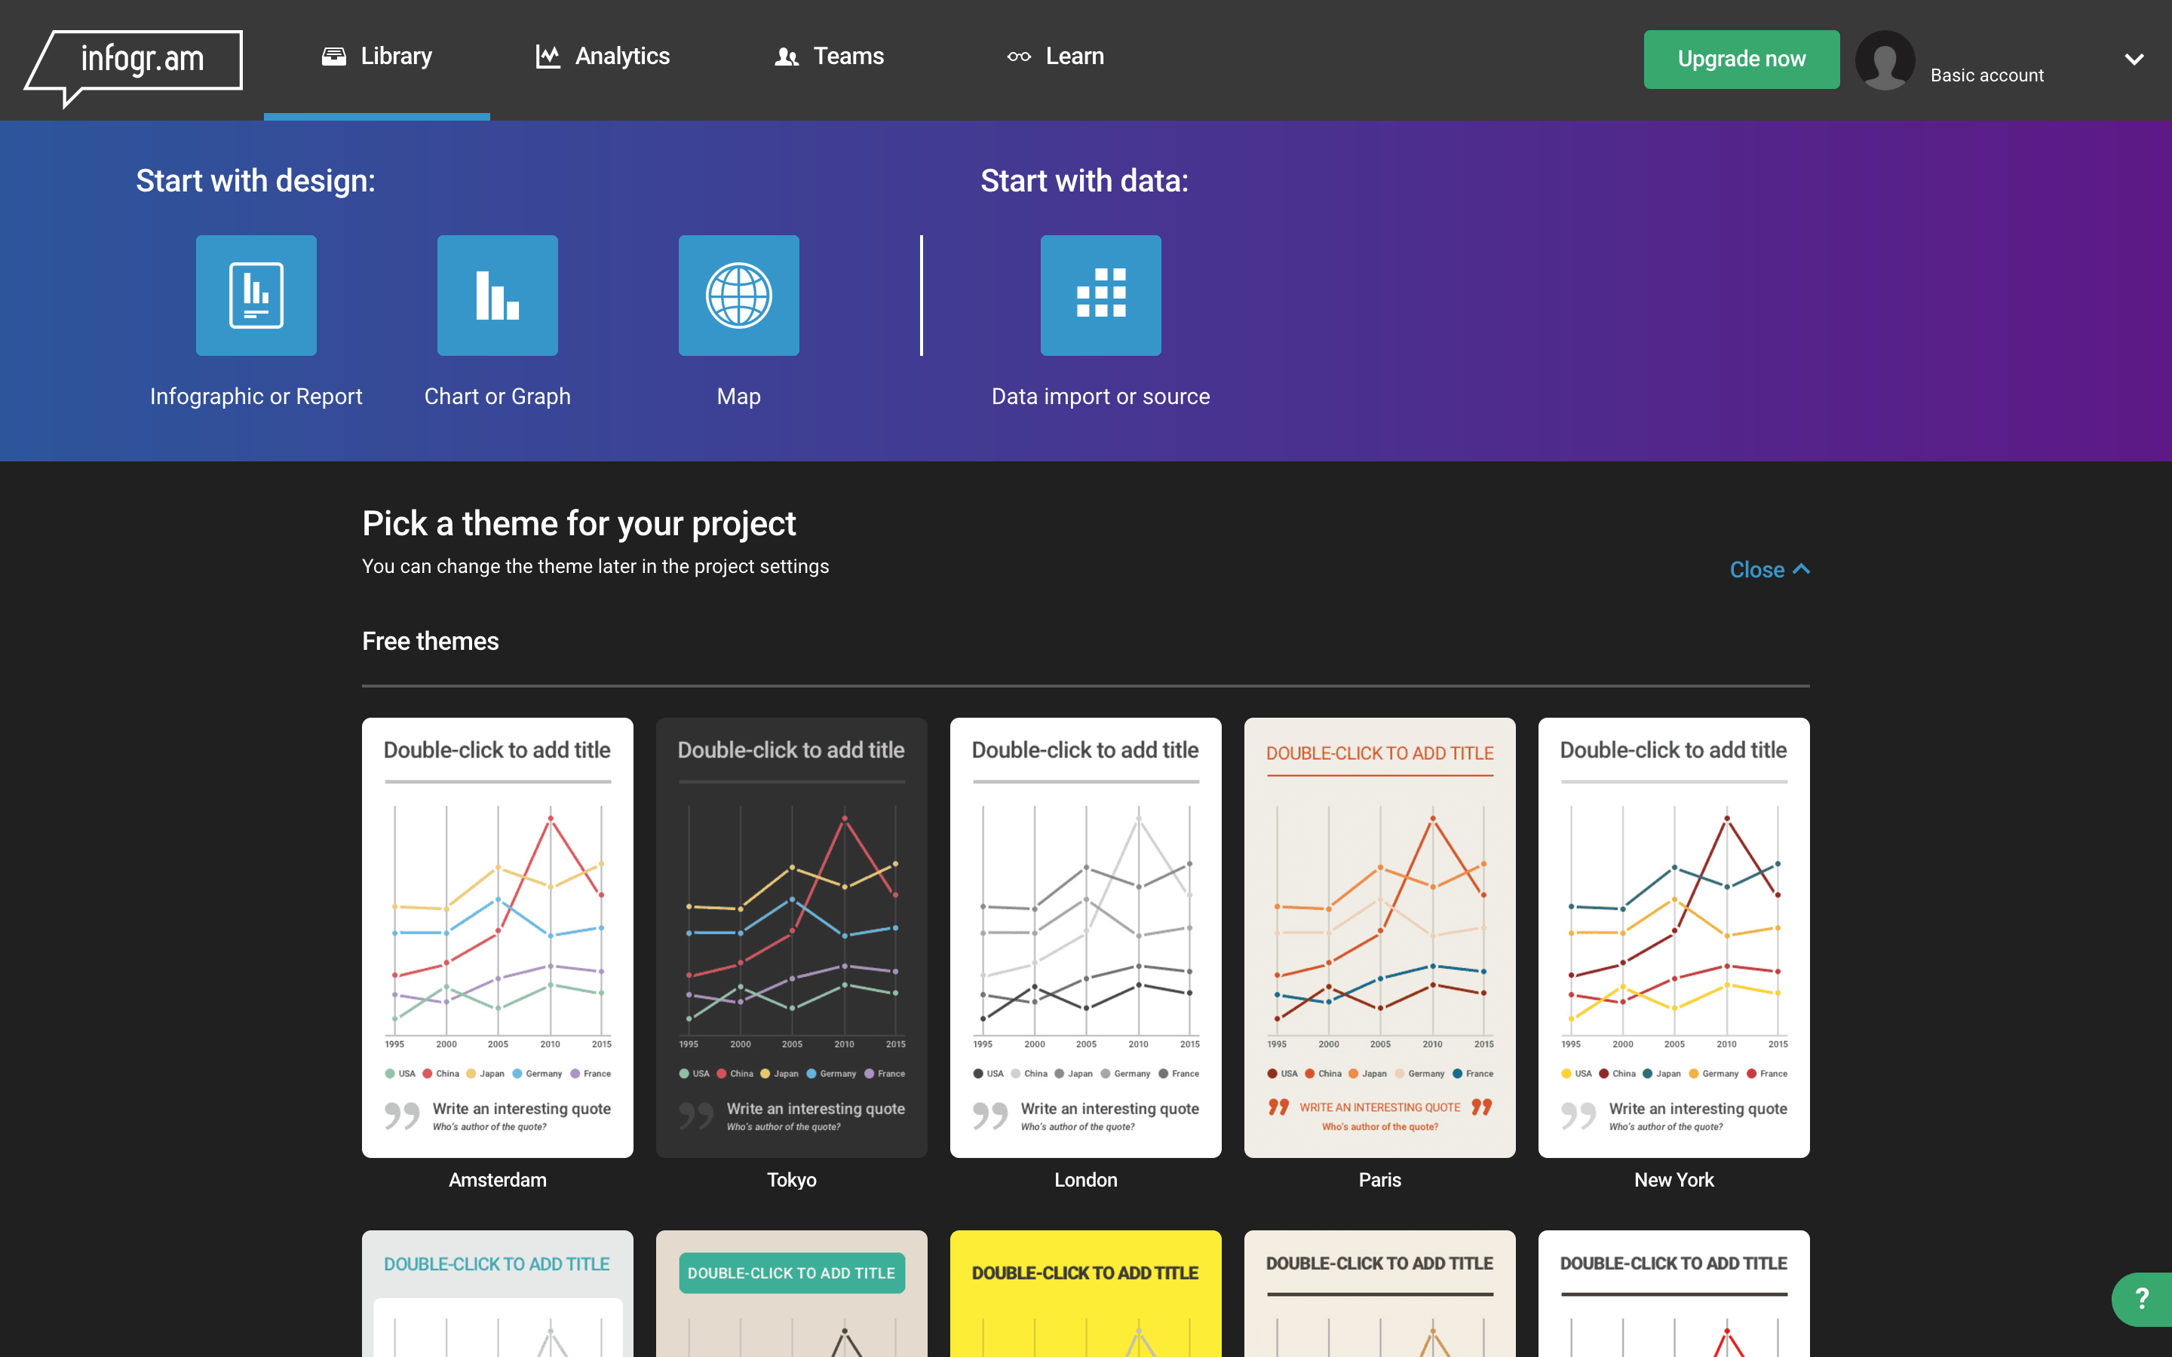Select the New York free theme
The image size is (2172, 1357).
click(1673, 936)
